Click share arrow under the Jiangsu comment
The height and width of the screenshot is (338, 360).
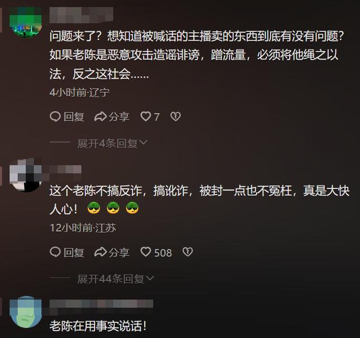101,252
